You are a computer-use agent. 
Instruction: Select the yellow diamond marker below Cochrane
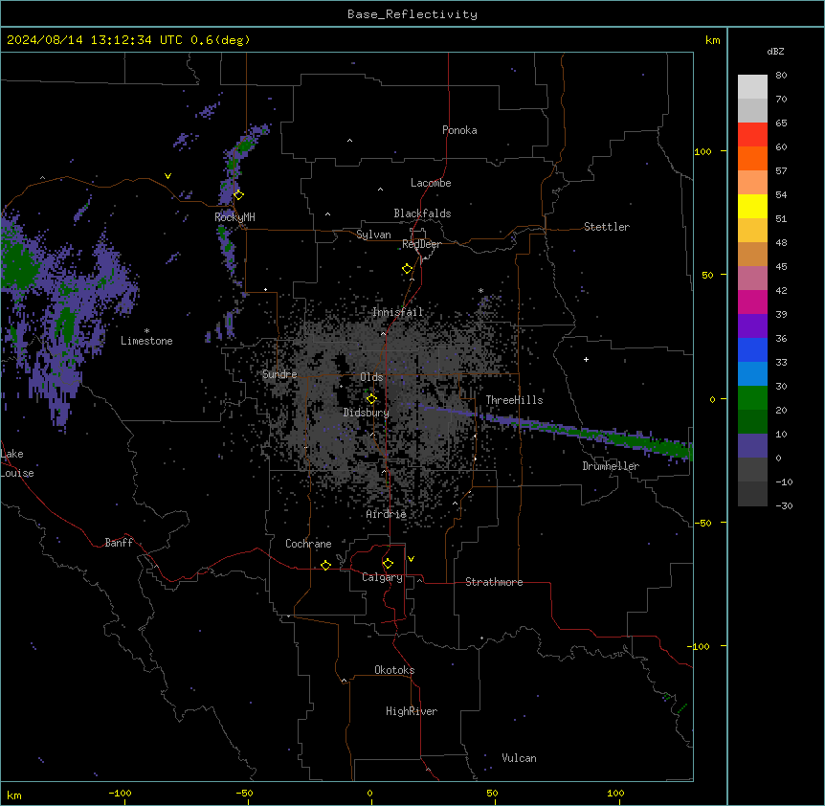pos(325,565)
